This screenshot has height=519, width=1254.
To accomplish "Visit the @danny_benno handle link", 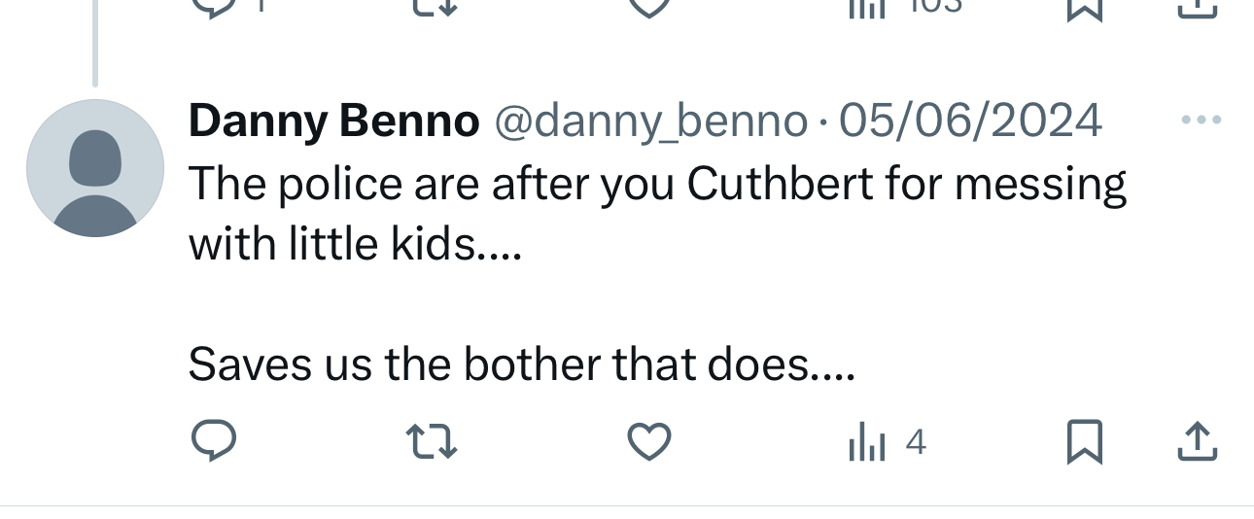I will 651,121.
